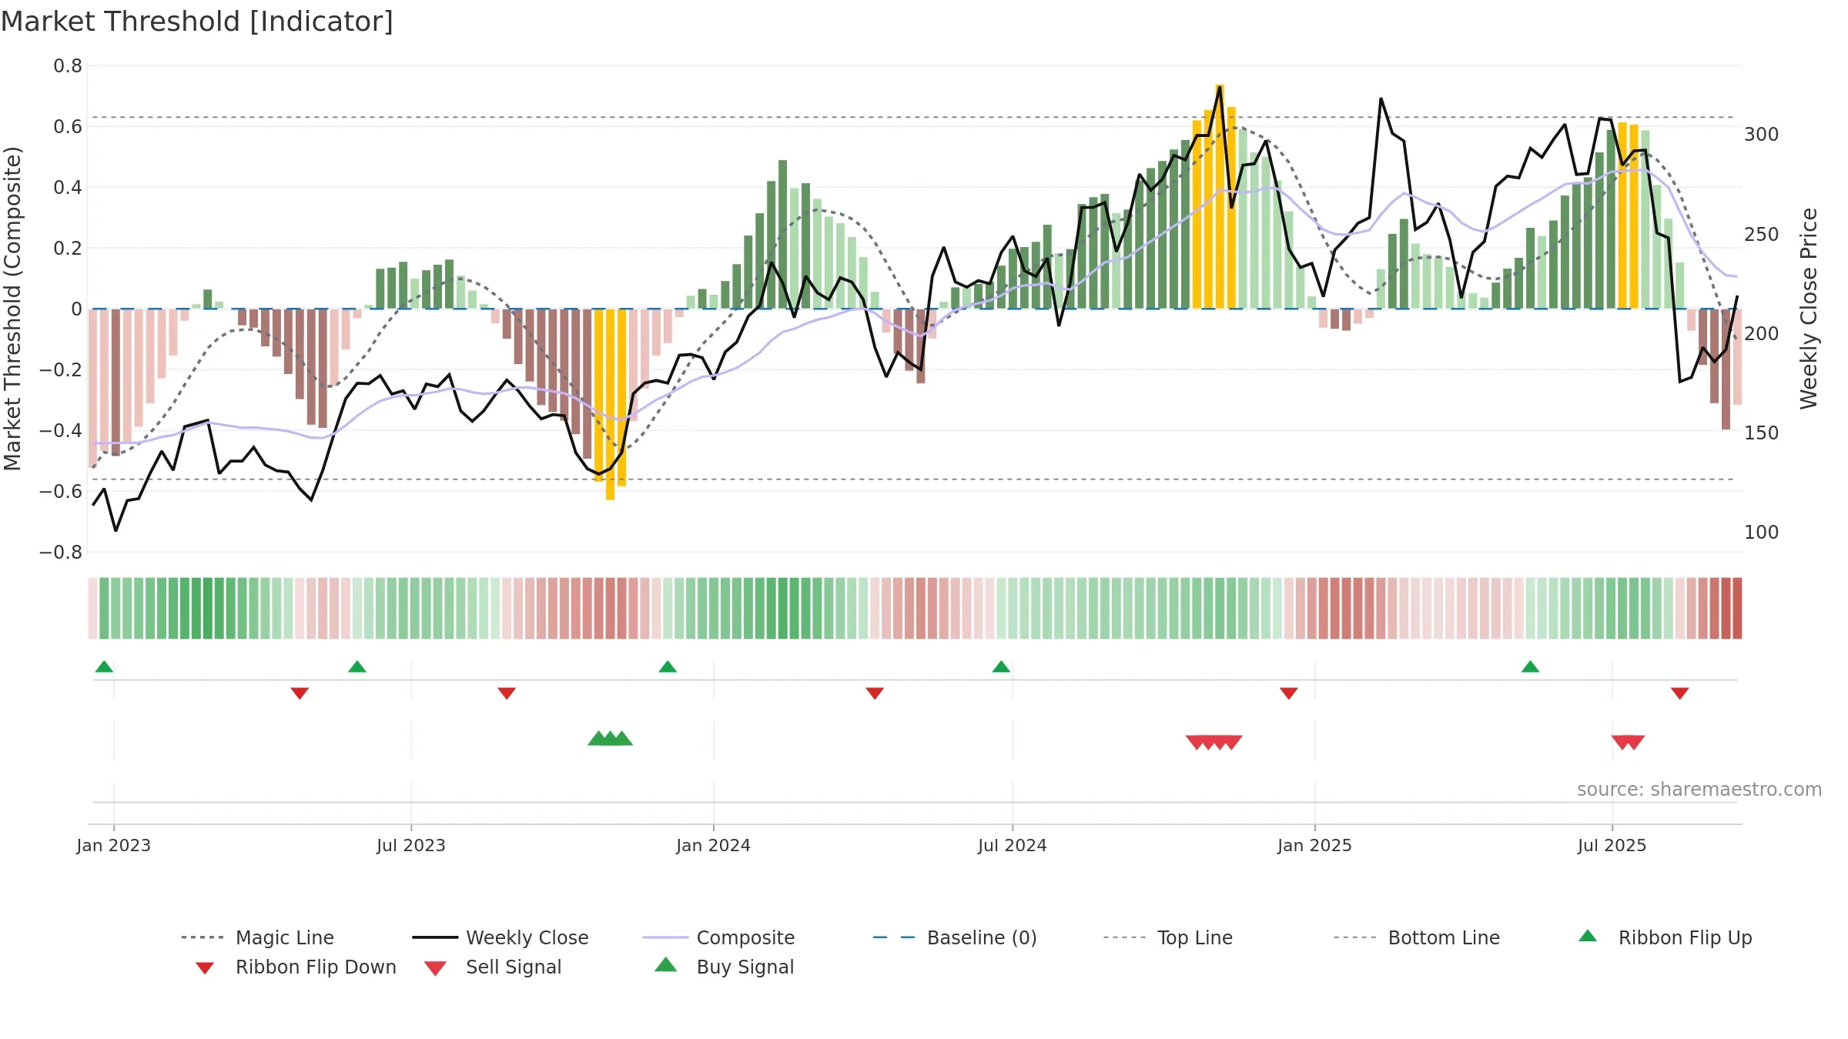Viewport: 1848px width, 1039px height.
Task: Click the 300 tick on the right price axis
Action: tap(1762, 135)
